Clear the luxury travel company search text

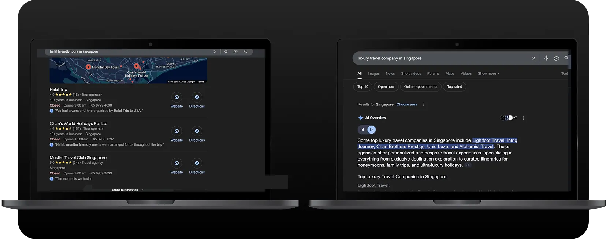(533, 58)
